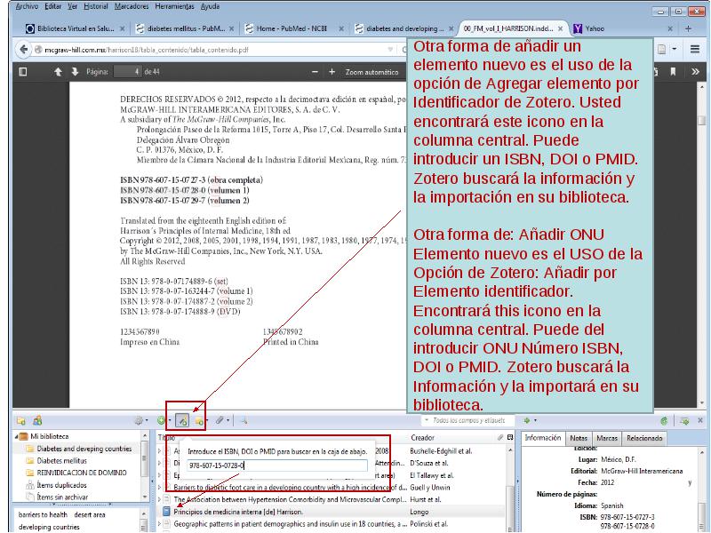Open the search mode dropdown in Zotero

427,420
